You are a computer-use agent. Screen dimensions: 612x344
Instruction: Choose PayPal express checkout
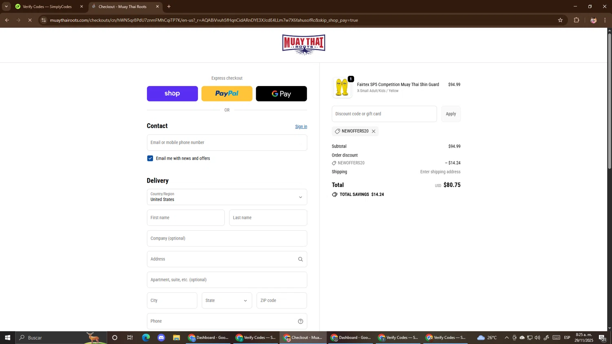[227, 94]
